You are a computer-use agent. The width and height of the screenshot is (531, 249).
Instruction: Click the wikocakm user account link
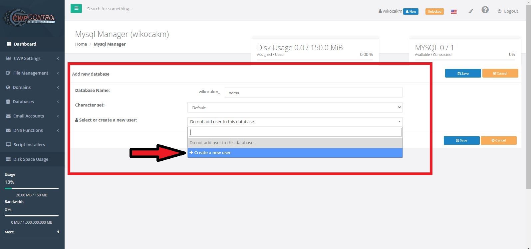coord(390,11)
